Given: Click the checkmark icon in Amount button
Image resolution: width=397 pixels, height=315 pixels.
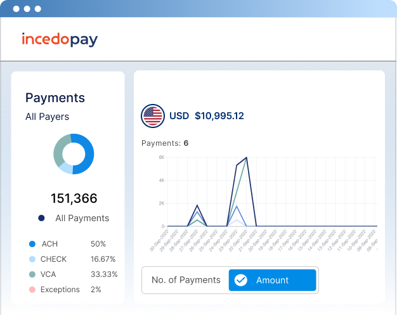Looking at the screenshot, I should pos(240,280).
